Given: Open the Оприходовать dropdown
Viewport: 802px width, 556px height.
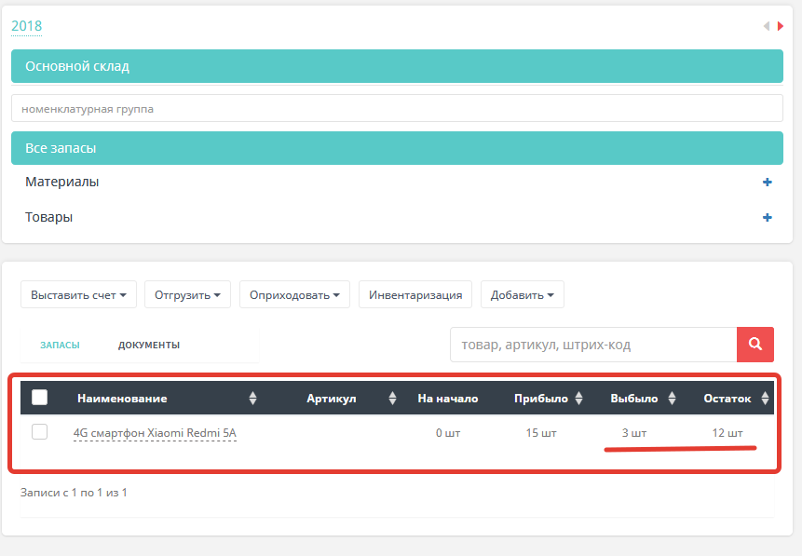Looking at the screenshot, I should (294, 295).
